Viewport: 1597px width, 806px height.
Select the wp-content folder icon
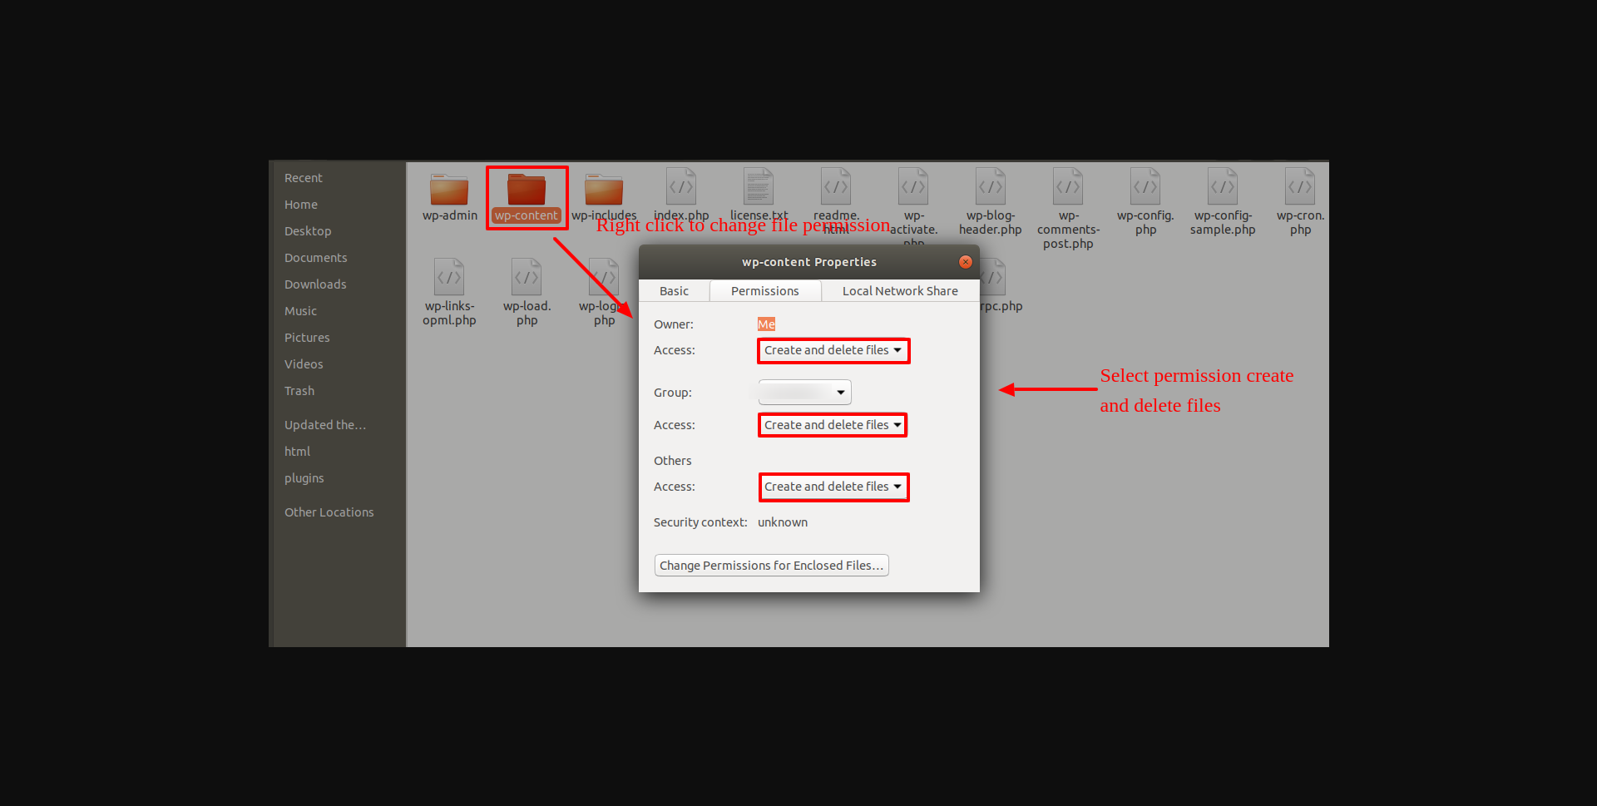coord(527,190)
